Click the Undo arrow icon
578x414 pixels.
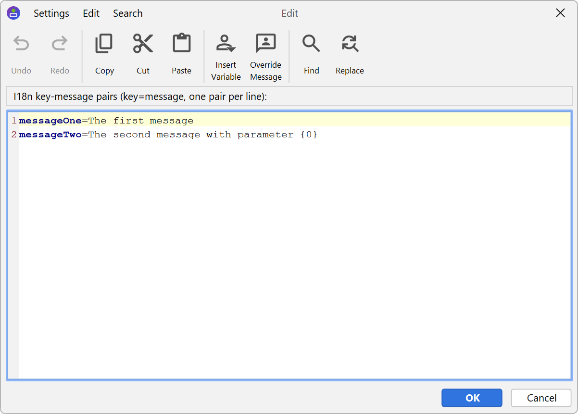(21, 44)
